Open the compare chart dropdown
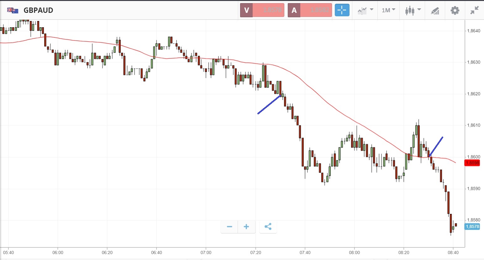484x260 pixels. (x=366, y=10)
